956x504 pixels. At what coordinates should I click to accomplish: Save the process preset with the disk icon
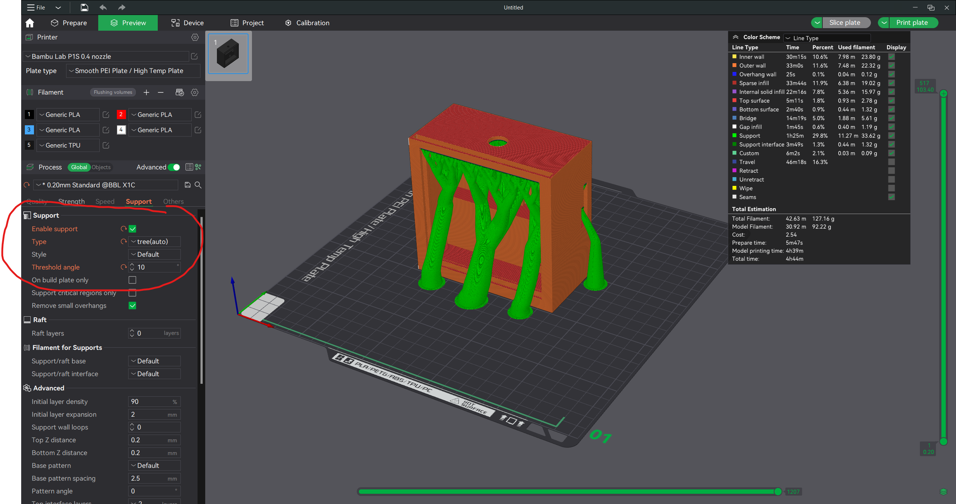pyautogui.click(x=187, y=185)
